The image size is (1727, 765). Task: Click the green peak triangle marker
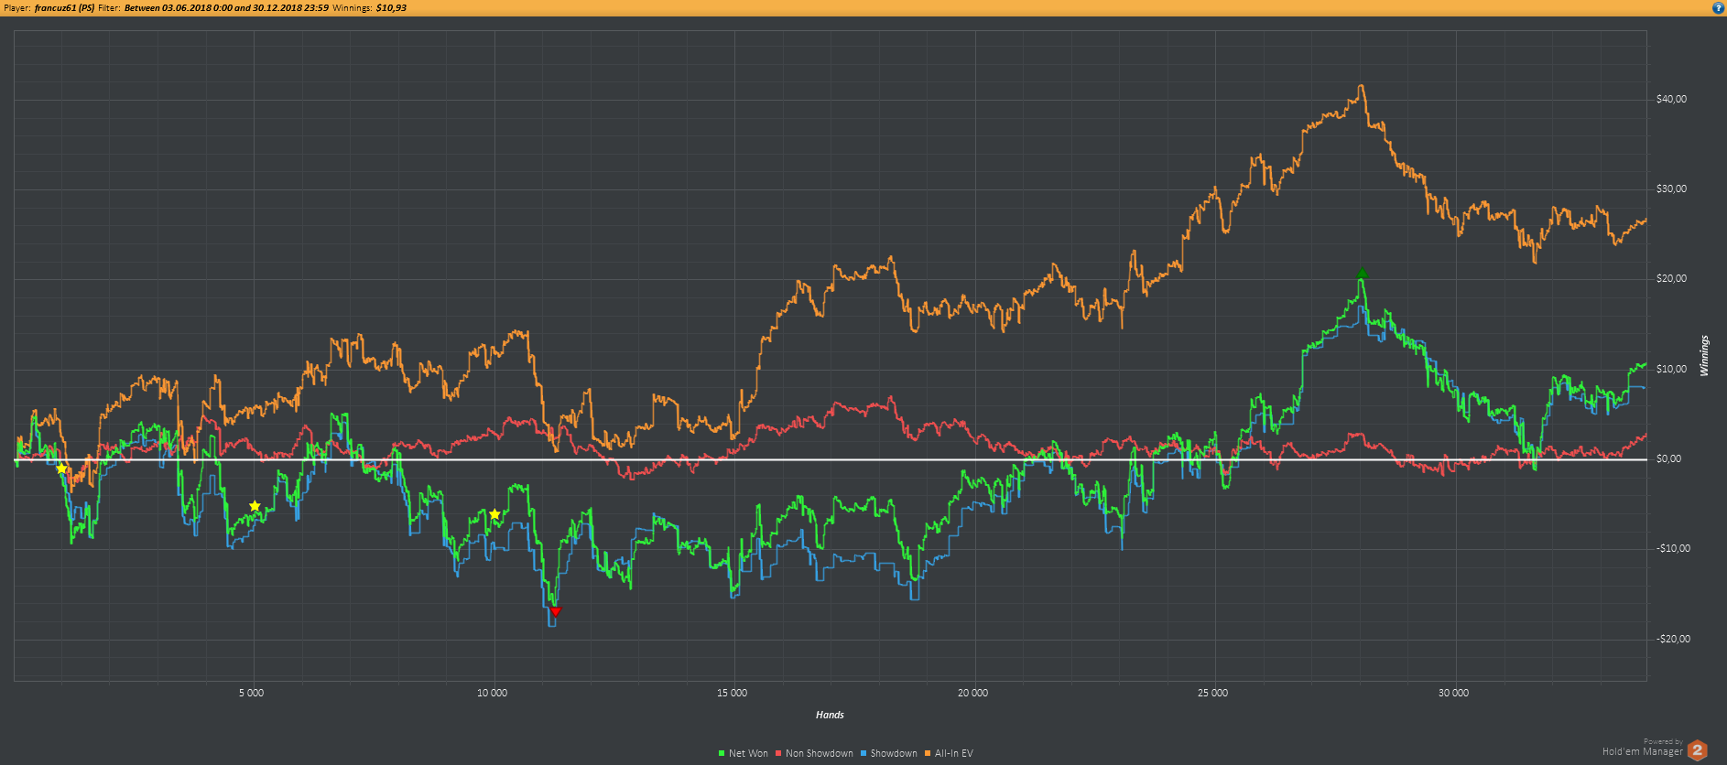(x=1363, y=273)
